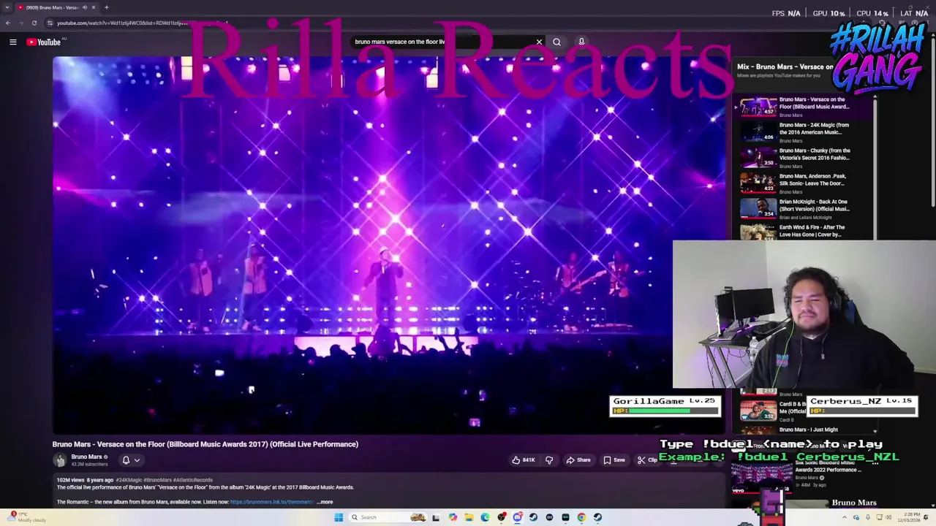The width and height of the screenshot is (936, 526).
Task: Close the Bruno Mars browser tab
Action: [x=94, y=7]
